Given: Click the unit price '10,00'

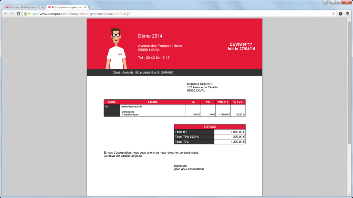Looking at the screenshot, I should (x=212, y=114).
